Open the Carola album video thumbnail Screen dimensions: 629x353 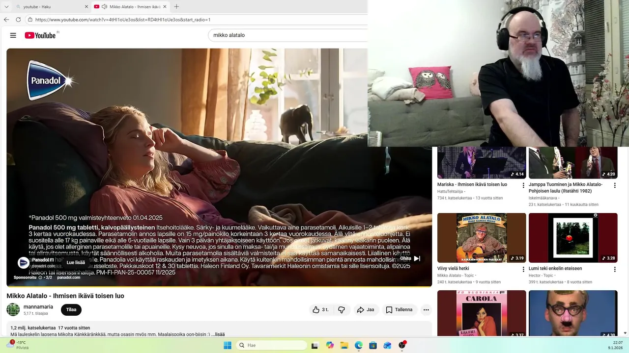(x=482, y=313)
